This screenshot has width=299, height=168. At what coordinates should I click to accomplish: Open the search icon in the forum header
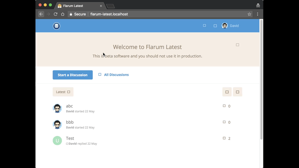204,26
